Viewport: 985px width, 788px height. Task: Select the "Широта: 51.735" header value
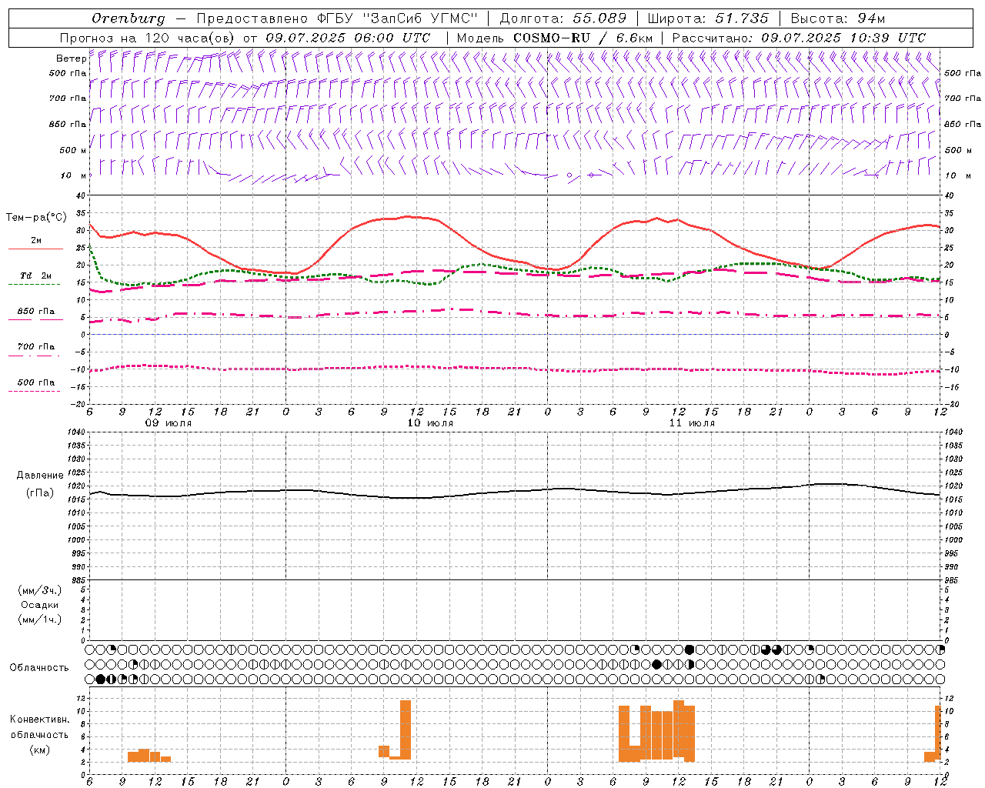click(x=707, y=18)
